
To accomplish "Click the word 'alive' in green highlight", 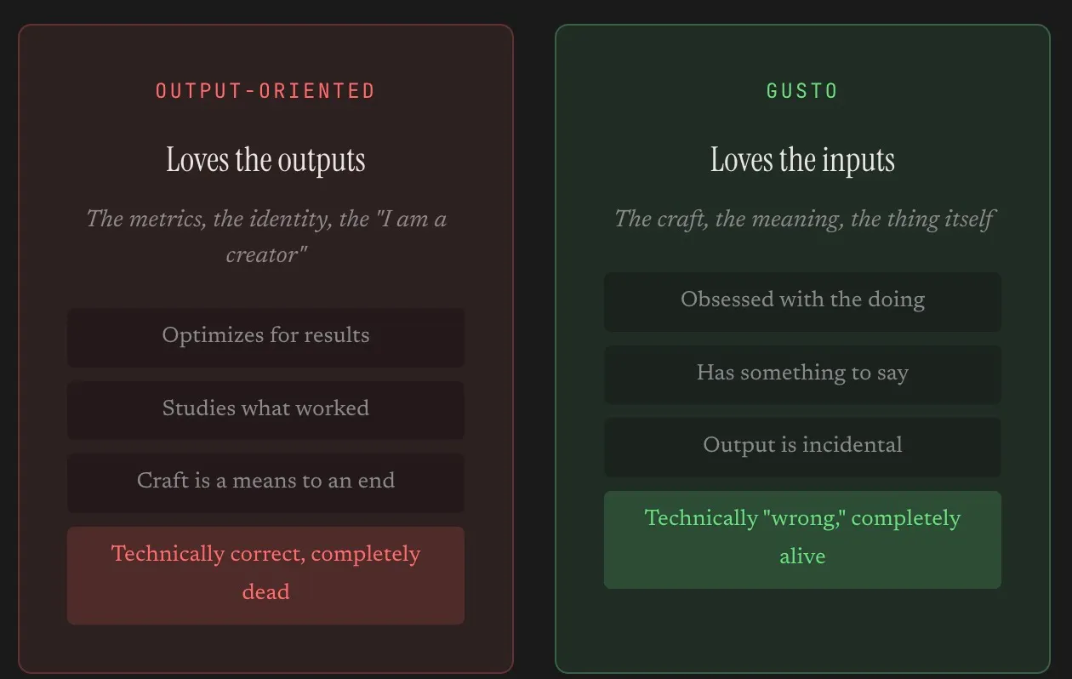I will (x=802, y=556).
